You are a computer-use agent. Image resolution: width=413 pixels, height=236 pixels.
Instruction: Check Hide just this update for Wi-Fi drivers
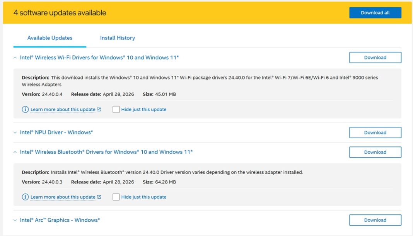[116, 109]
